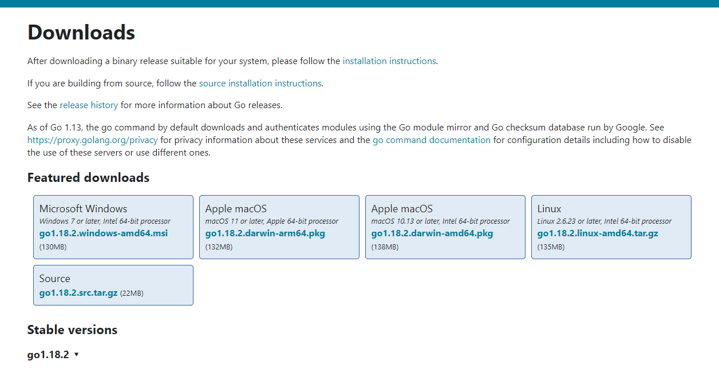The image size is (719, 369).
Task: Click 'macOS 11 or later, Apple 64-bit processor' text
Action: (272, 221)
